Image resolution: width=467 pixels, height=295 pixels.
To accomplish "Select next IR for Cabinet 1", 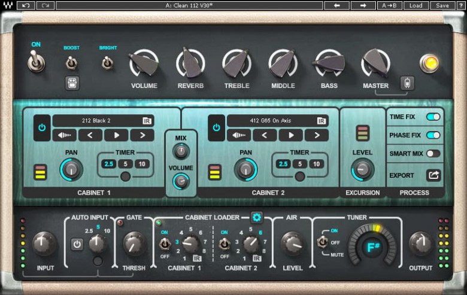I will [142, 135].
